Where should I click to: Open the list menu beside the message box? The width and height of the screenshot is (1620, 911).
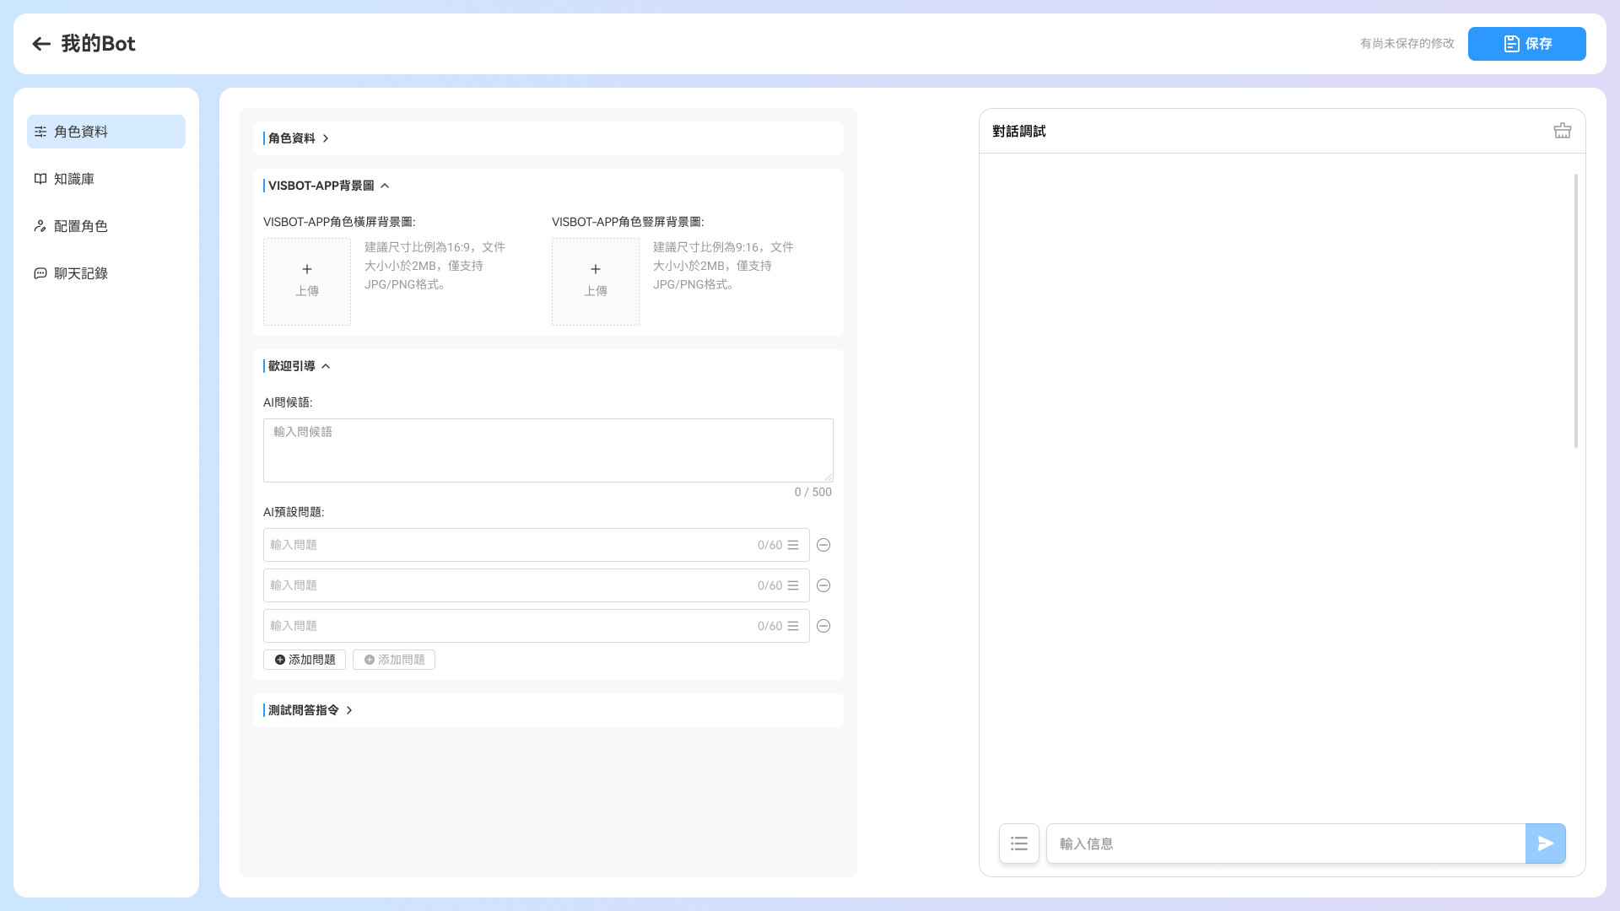(x=1019, y=844)
